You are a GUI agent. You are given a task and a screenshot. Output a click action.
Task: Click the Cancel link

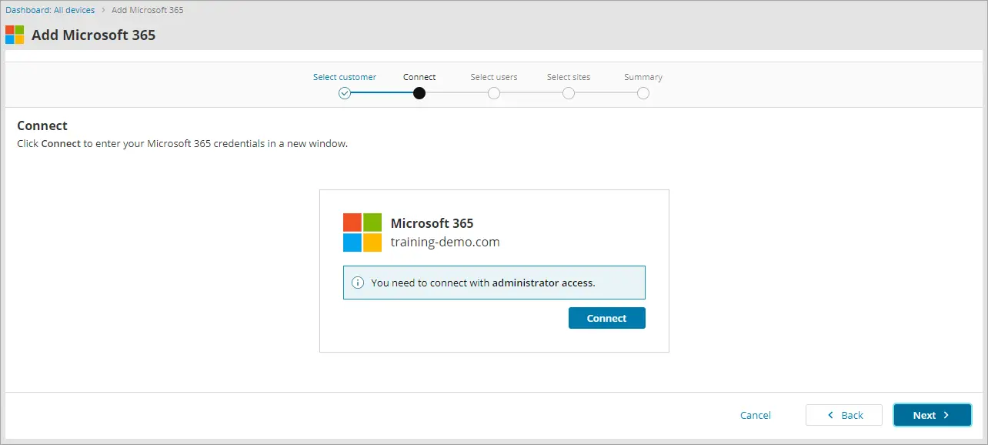[x=756, y=415]
